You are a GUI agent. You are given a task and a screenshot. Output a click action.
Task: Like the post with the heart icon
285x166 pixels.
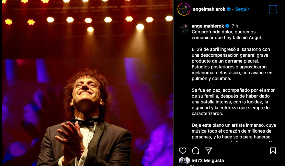(182, 151)
